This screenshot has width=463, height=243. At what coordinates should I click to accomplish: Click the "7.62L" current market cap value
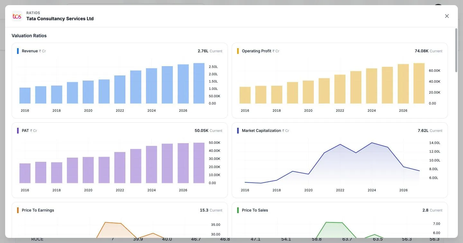pos(423,131)
